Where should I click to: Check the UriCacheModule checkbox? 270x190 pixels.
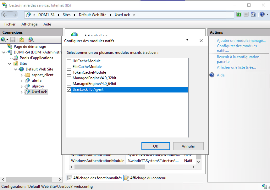click(69, 61)
